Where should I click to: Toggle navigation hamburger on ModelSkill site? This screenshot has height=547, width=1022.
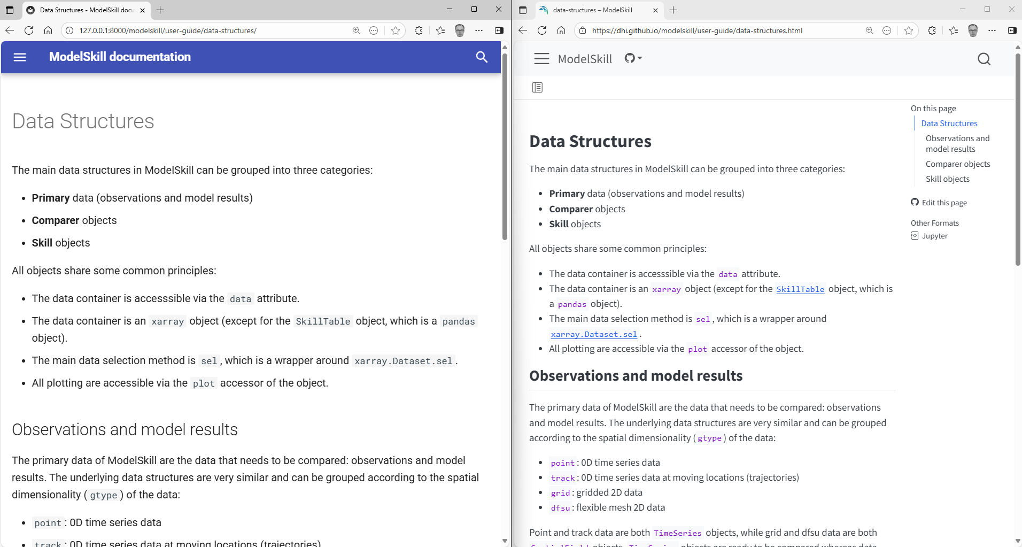(x=541, y=59)
